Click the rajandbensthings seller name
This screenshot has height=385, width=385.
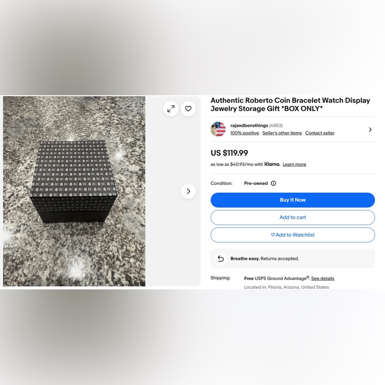pos(249,126)
